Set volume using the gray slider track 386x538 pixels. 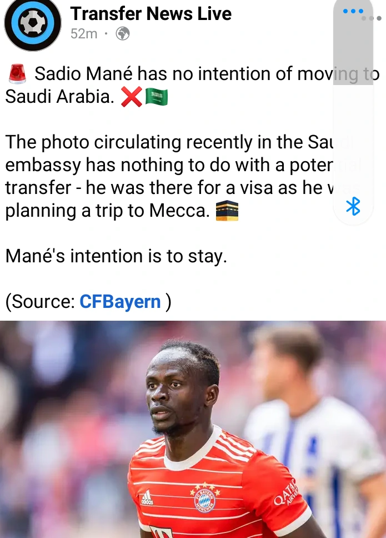click(x=353, y=43)
